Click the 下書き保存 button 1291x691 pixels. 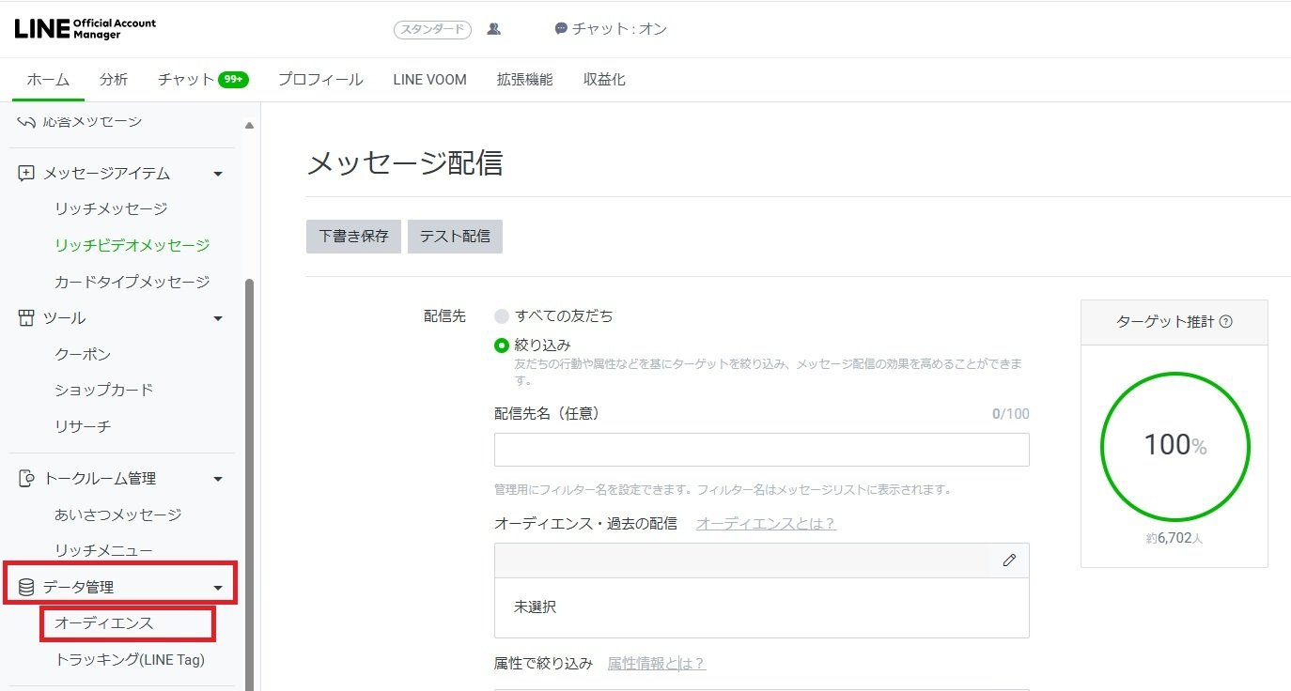tap(352, 236)
